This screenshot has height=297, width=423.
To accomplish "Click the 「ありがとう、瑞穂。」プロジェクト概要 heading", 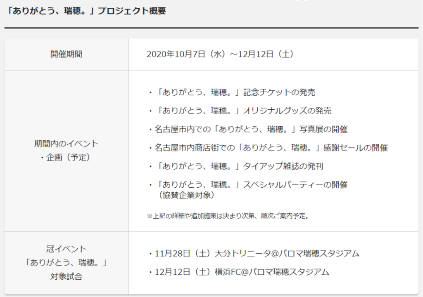I will click(86, 11).
